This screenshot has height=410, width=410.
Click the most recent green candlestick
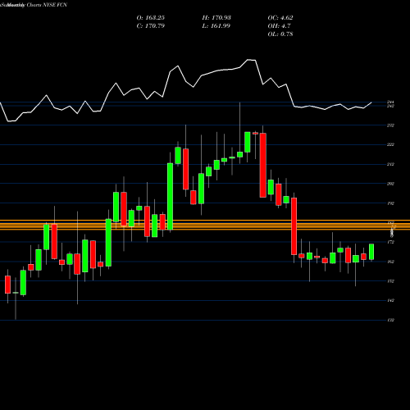371,252
